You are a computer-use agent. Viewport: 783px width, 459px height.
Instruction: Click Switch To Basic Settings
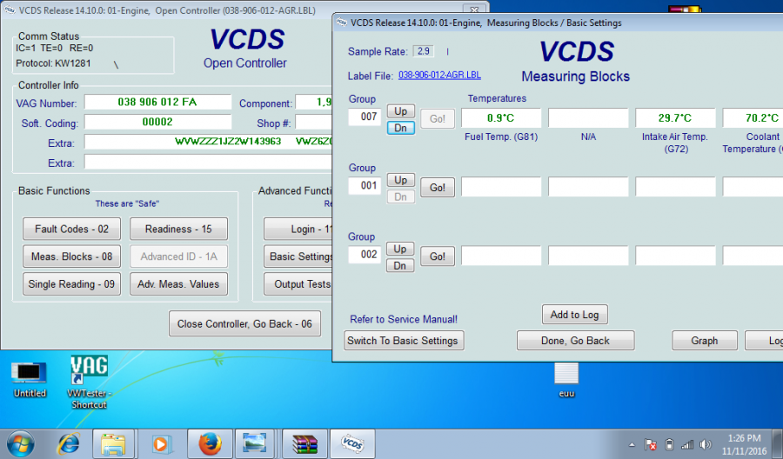[x=404, y=341]
